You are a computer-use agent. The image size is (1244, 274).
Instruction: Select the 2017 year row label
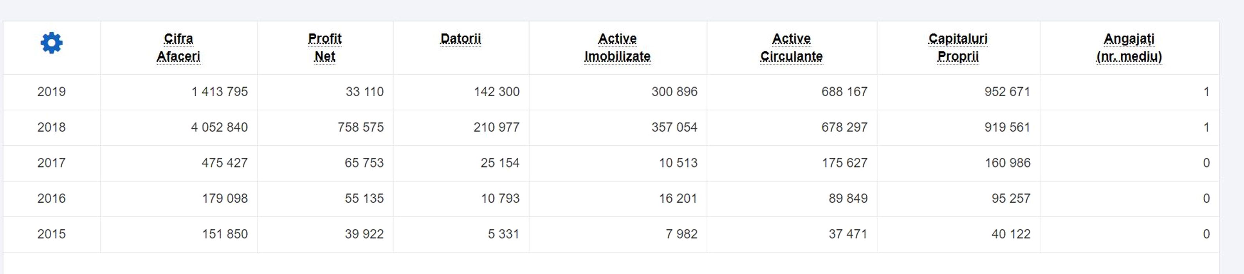51,163
